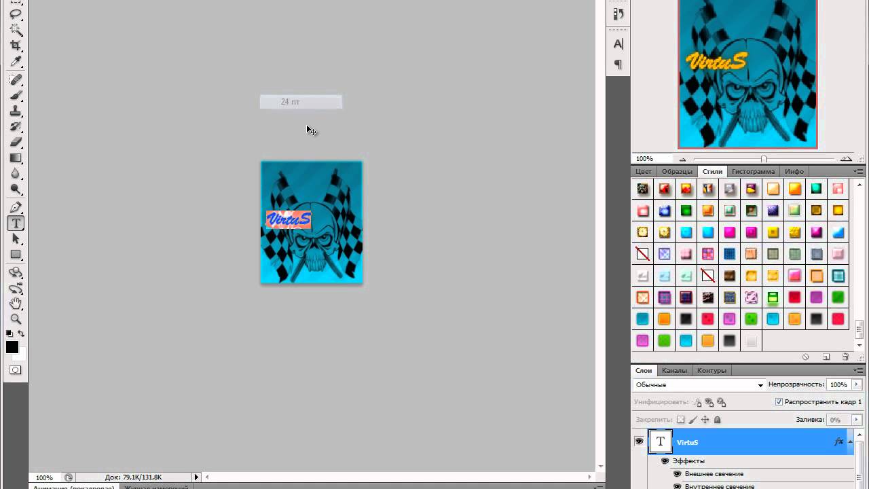Click the 24 пт font size field
This screenshot has height=489, width=869.
(x=301, y=102)
